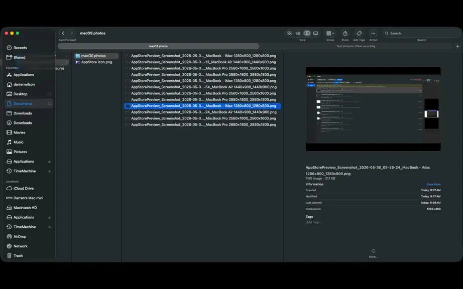This screenshot has width=463, height=289.
Task: Open AirDrop in the sidebar
Action: [x=29, y=236]
